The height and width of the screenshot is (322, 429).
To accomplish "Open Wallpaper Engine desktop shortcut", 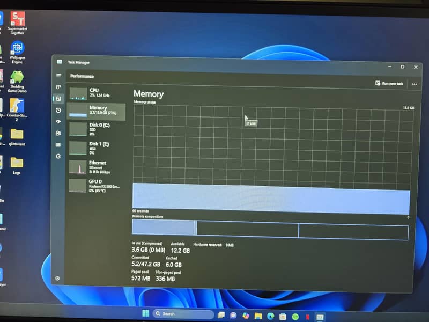I will point(17,52).
